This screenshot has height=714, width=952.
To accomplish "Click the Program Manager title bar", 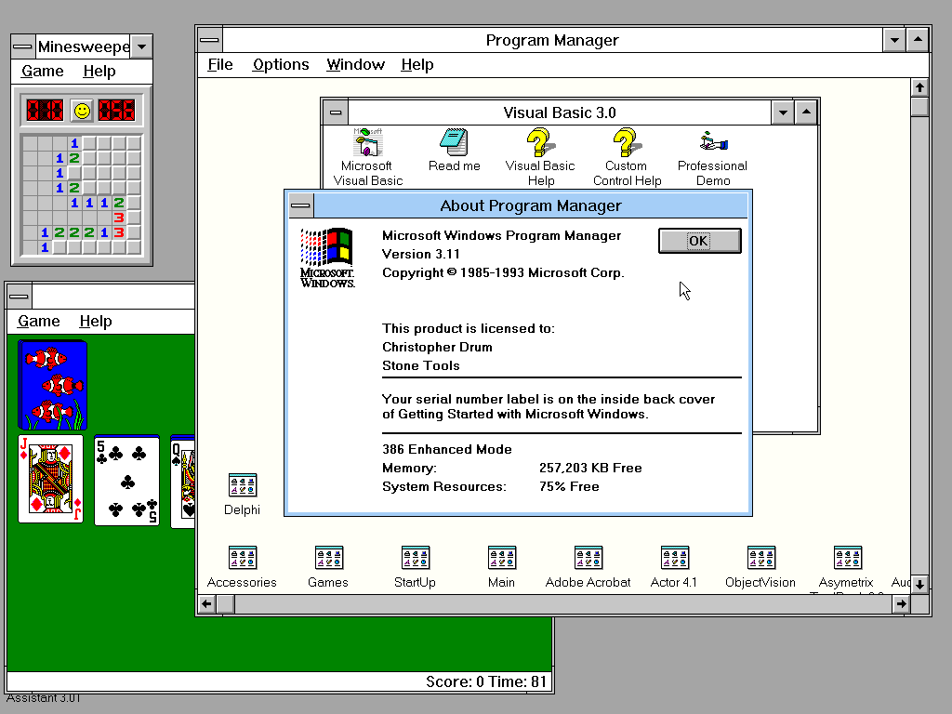I will [552, 40].
